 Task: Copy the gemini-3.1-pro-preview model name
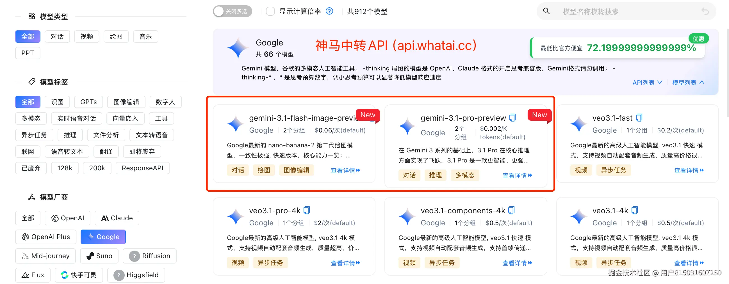pyautogui.click(x=512, y=118)
